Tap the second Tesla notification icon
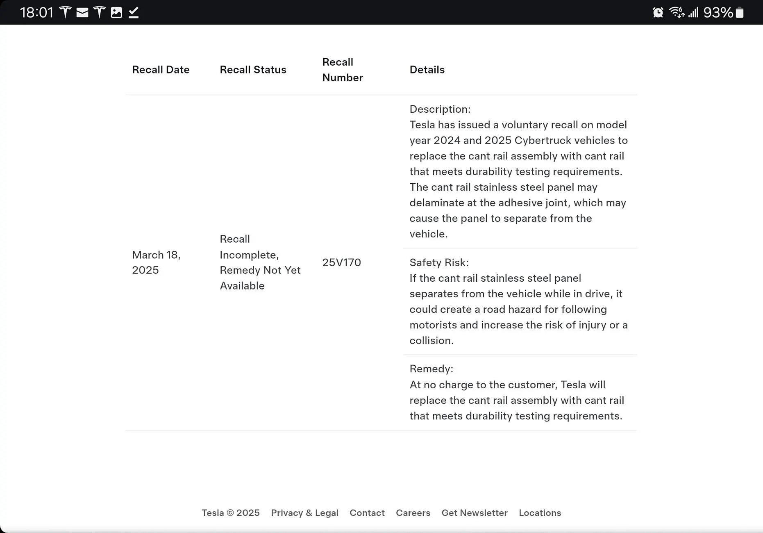 pos(100,12)
